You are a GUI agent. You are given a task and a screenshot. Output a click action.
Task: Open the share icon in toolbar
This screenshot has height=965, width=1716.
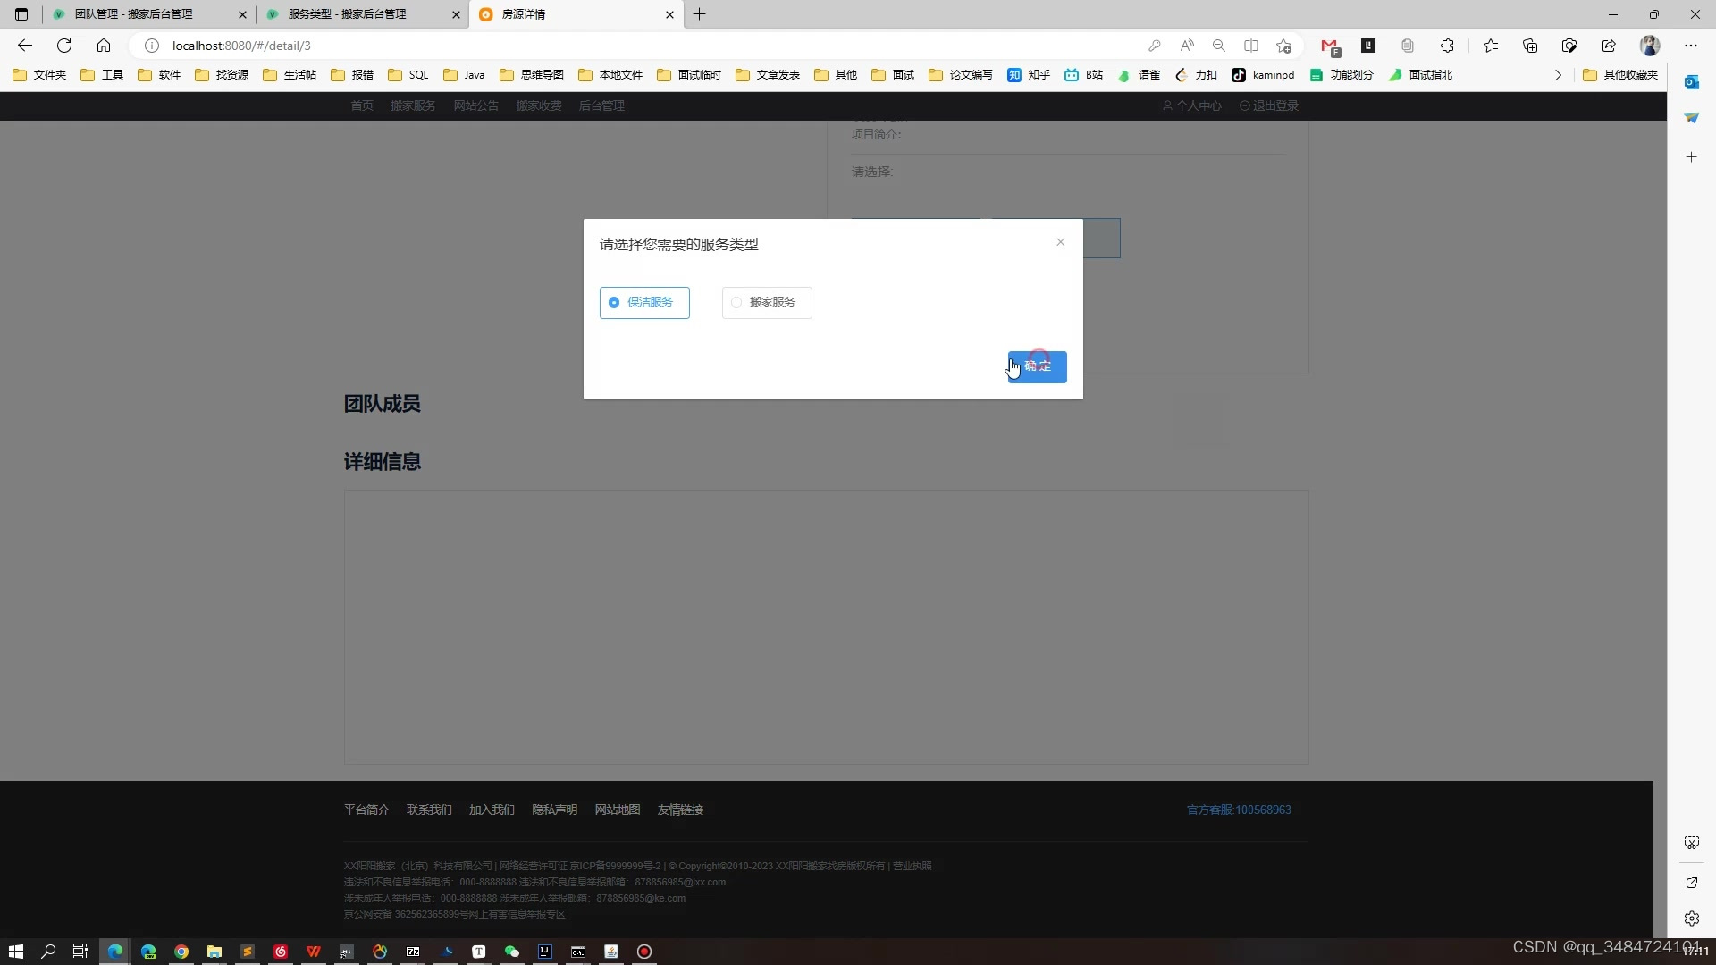(1609, 46)
